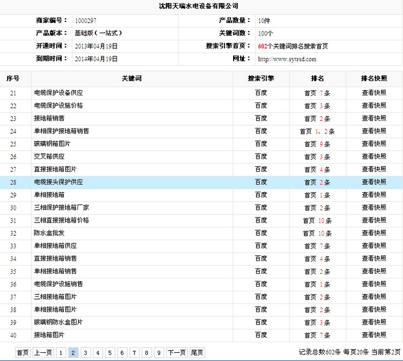View 查看快照 for row 29 单相接地箱
The width and height of the screenshot is (403, 361).
click(x=374, y=195)
